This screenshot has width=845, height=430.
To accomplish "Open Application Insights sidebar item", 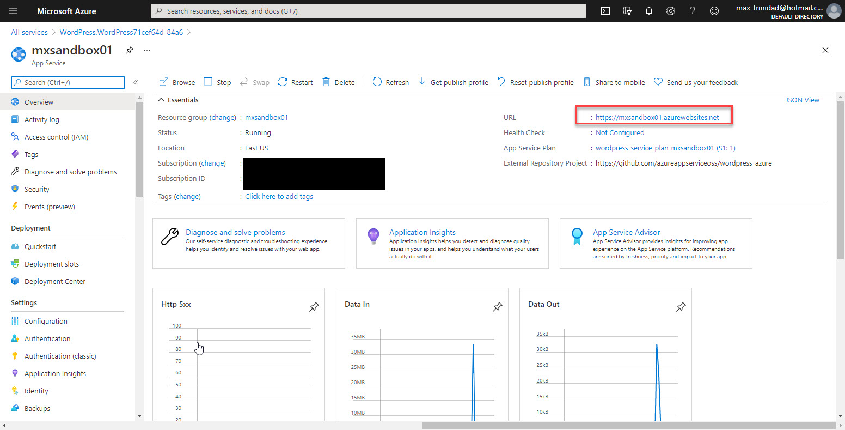I will 68,373.
